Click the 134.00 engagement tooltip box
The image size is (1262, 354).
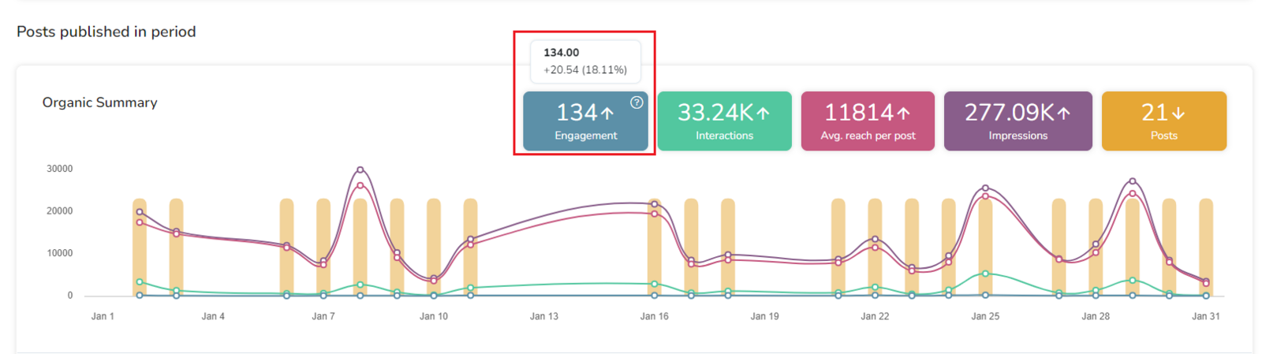coord(584,61)
